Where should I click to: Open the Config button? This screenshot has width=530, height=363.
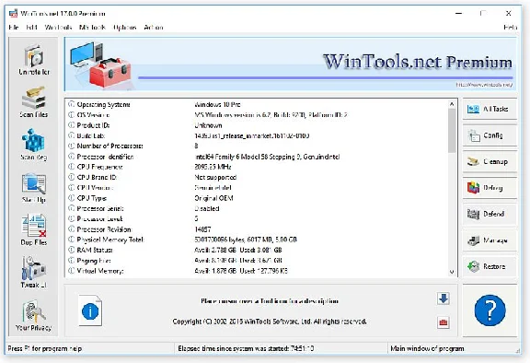click(x=490, y=135)
